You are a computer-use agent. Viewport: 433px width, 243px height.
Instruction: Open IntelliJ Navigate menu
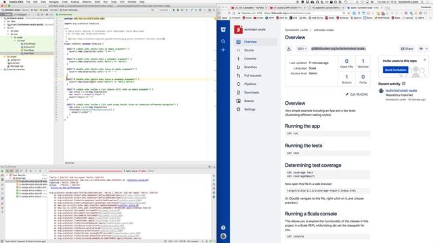pyautogui.click(x=54, y=1)
